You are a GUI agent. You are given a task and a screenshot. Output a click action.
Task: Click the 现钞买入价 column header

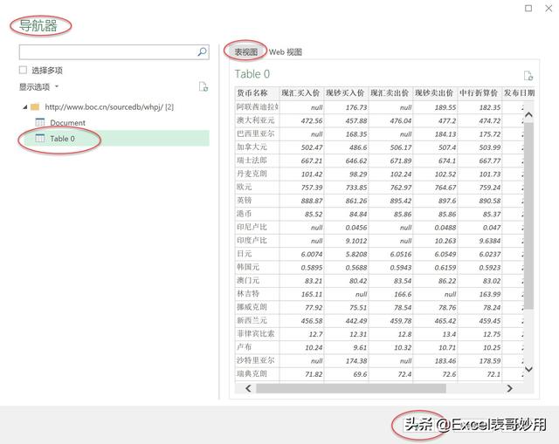point(345,93)
